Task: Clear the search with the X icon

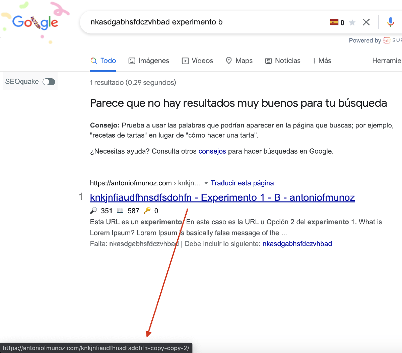Action: tap(366, 22)
